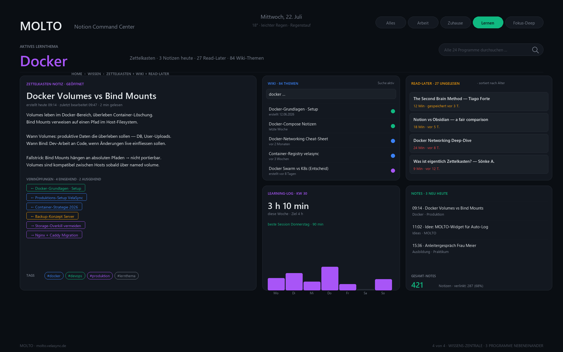Select the #docker tag chip

(x=54, y=276)
